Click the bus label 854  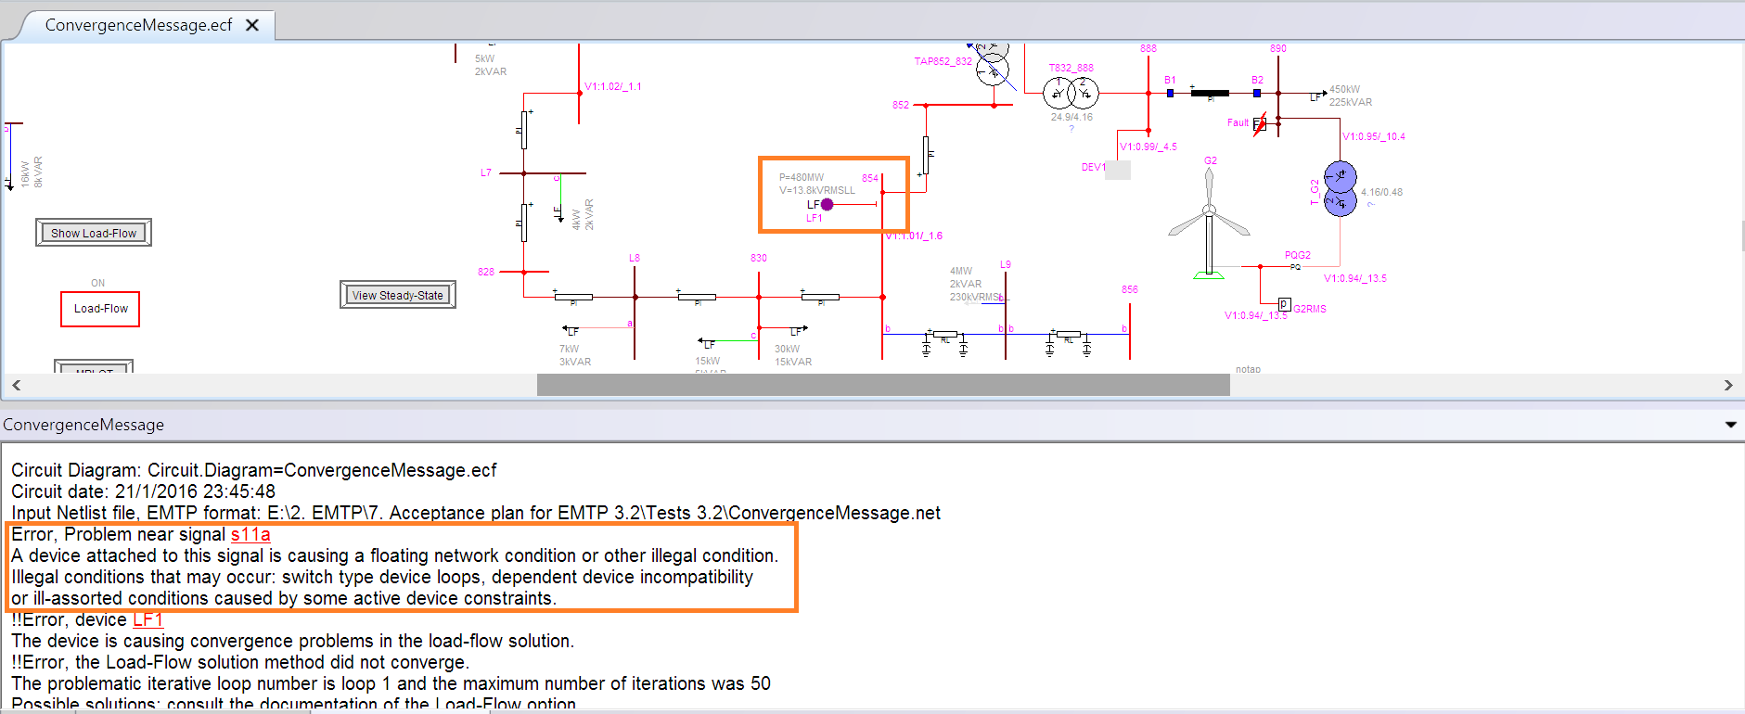(x=869, y=178)
